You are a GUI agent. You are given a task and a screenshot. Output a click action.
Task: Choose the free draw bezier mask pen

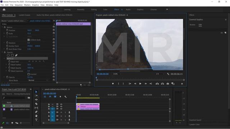pyautogui.click(x=16, y=55)
